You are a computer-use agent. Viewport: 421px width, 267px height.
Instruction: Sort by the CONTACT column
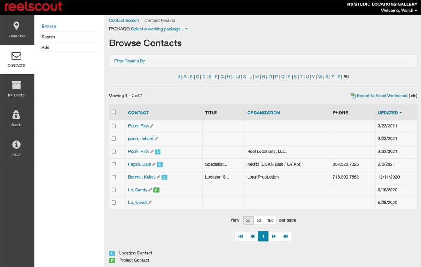tap(138, 112)
